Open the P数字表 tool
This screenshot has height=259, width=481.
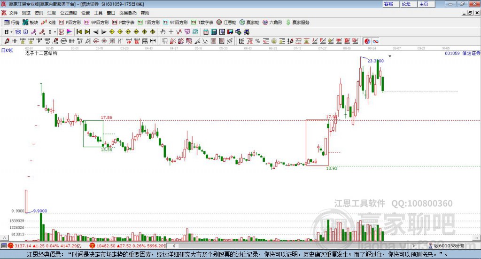[124, 23]
